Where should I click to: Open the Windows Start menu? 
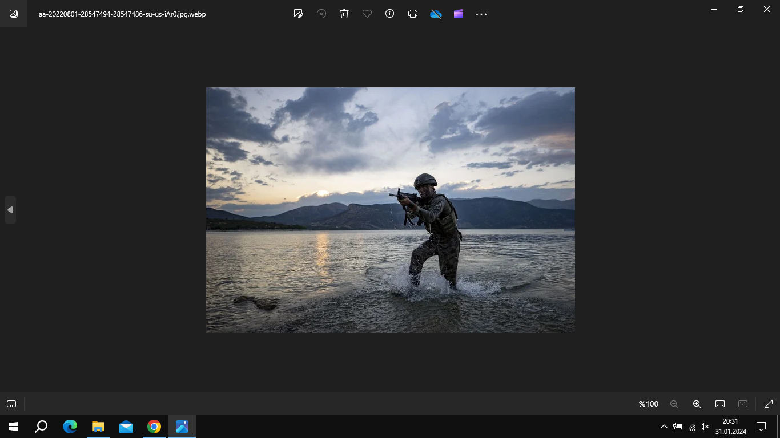14,427
